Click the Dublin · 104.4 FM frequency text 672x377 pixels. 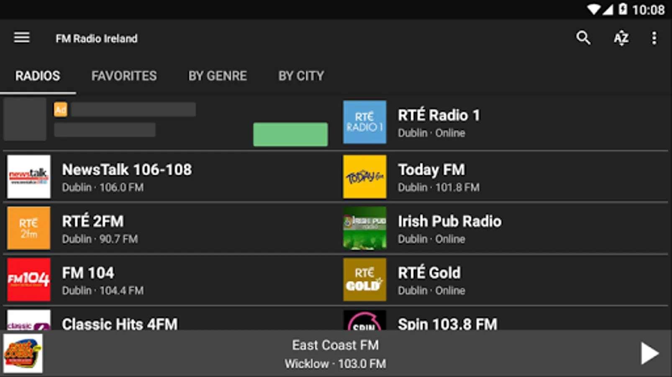(x=103, y=290)
